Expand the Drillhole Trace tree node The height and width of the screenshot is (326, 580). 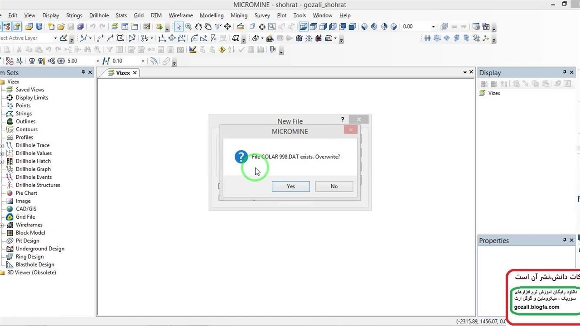2,145
